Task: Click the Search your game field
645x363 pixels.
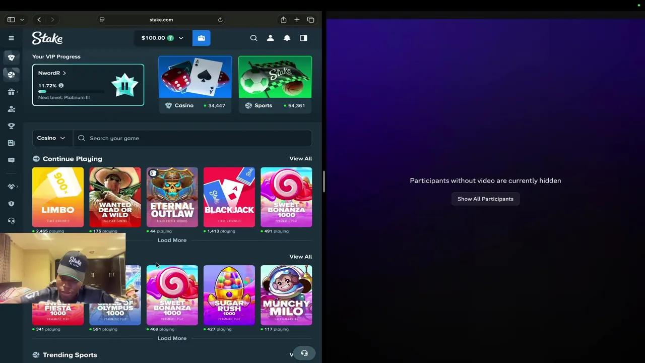Action: point(197,138)
